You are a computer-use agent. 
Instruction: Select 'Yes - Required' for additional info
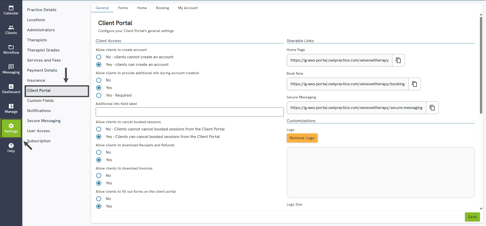pos(99,95)
